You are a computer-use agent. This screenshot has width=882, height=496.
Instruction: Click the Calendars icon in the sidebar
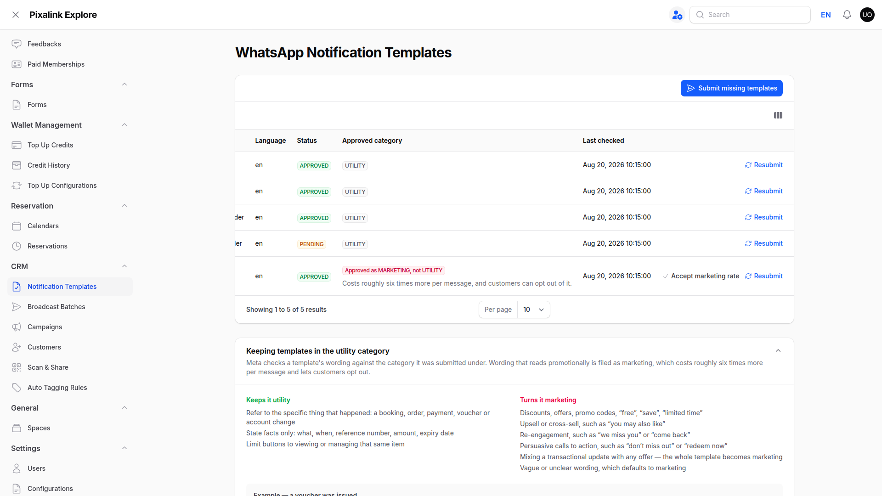(x=17, y=226)
